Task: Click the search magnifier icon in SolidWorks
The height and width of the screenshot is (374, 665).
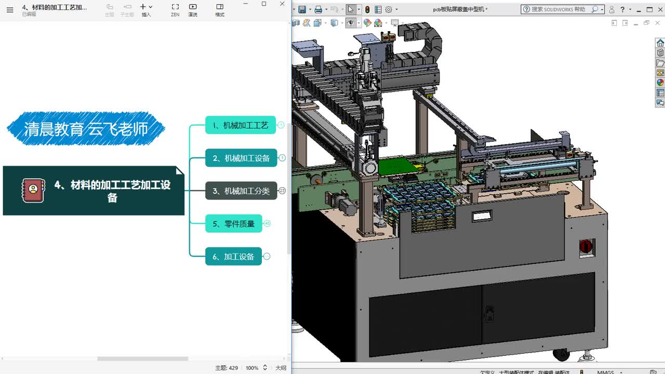Action: pyautogui.click(x=595, y=9)
